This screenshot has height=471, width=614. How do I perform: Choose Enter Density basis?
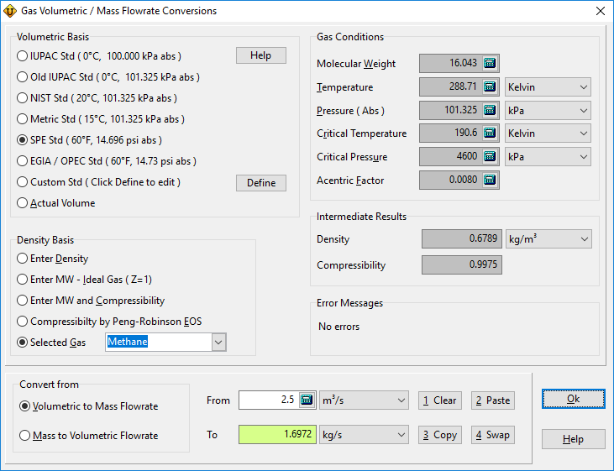pos(53,259)
